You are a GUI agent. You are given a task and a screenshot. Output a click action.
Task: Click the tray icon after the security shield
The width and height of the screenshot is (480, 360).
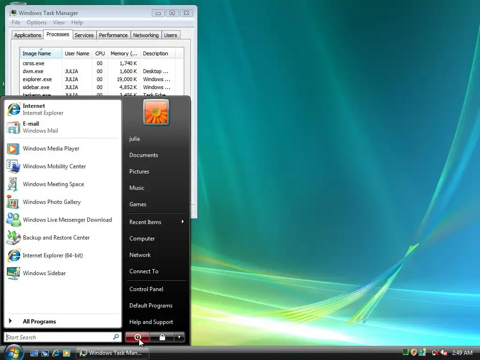point(422,352)
